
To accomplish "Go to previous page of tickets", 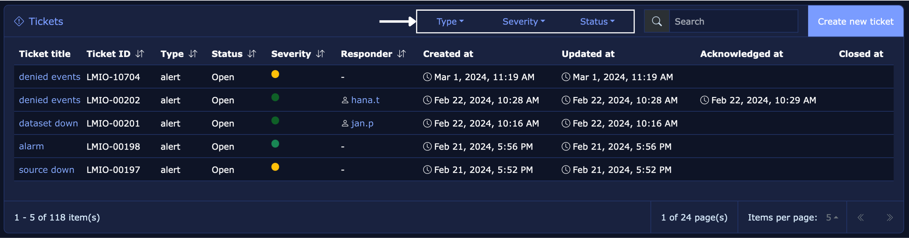I will pyautogui.click(x=861, y=218).
